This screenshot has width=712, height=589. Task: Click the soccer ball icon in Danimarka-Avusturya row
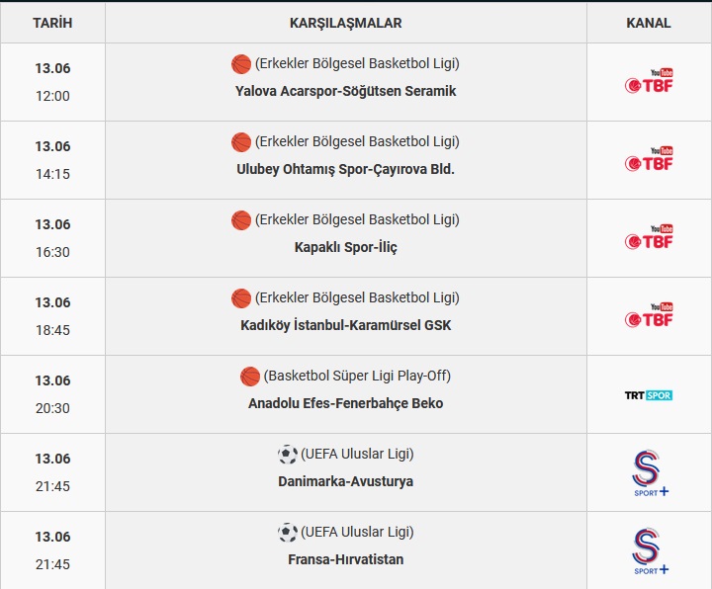click(288, 455)
